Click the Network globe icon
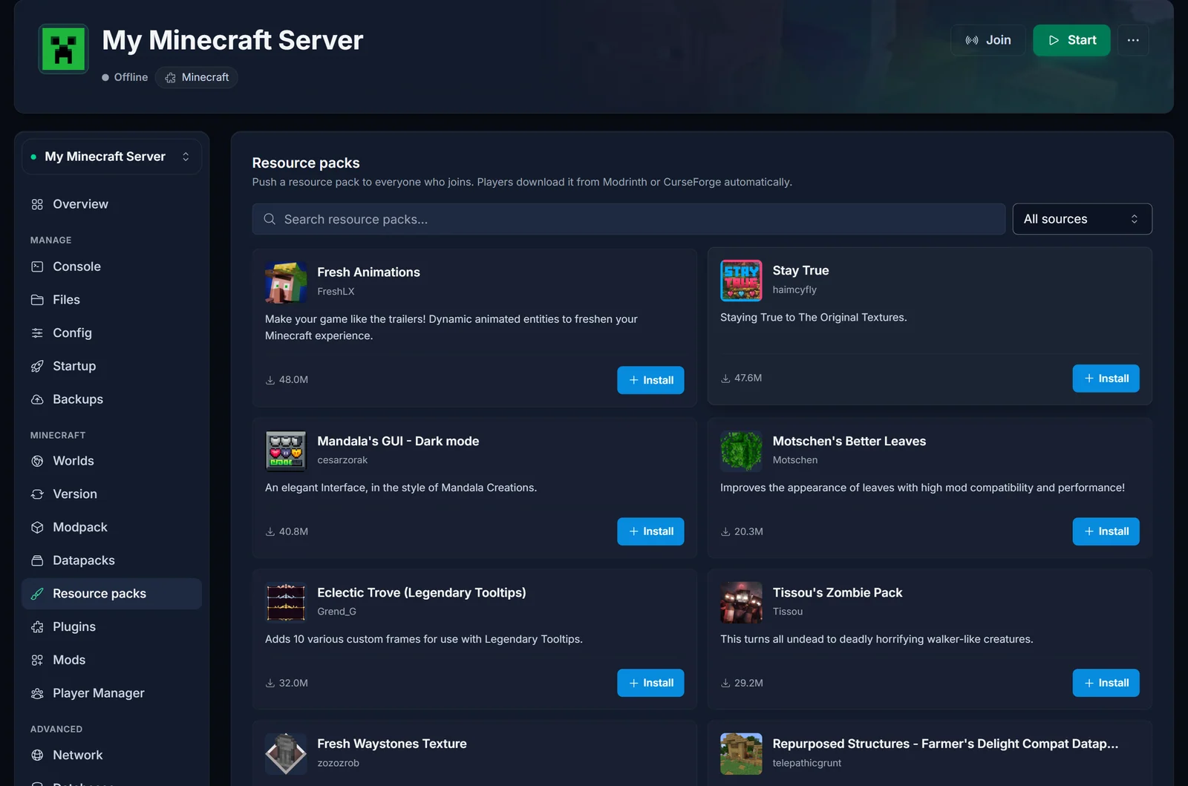 point(37,755)
